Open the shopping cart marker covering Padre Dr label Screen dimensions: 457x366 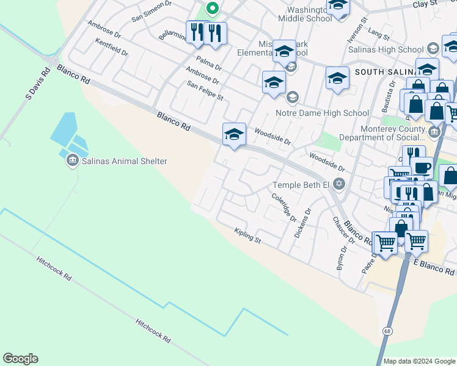(x=386, y=245)
